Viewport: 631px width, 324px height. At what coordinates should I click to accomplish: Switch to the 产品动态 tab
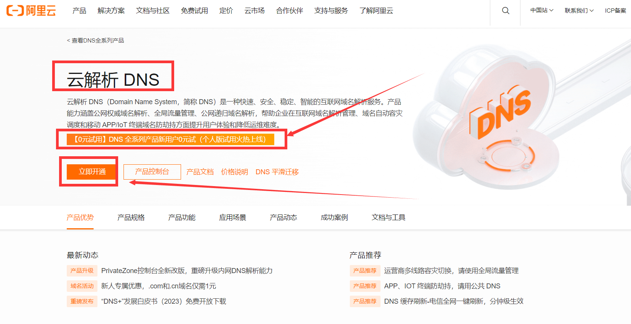pyautogui.click(x=283, y=218)
